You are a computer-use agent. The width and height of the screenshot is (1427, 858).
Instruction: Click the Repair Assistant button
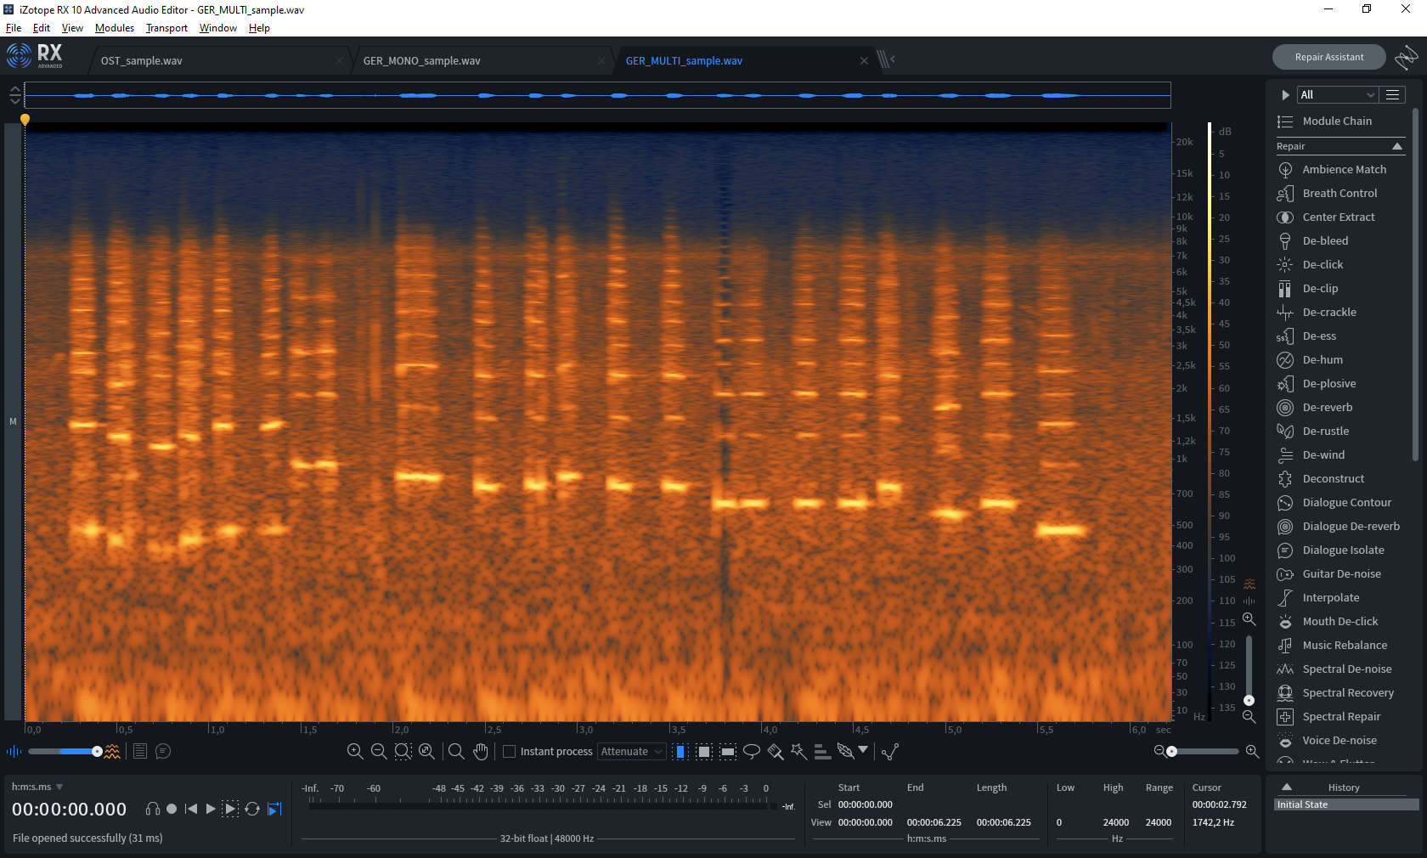tap(1329, 57)
